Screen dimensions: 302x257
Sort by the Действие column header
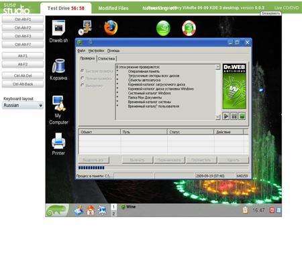pyautogui.click(x=228, y=132)
